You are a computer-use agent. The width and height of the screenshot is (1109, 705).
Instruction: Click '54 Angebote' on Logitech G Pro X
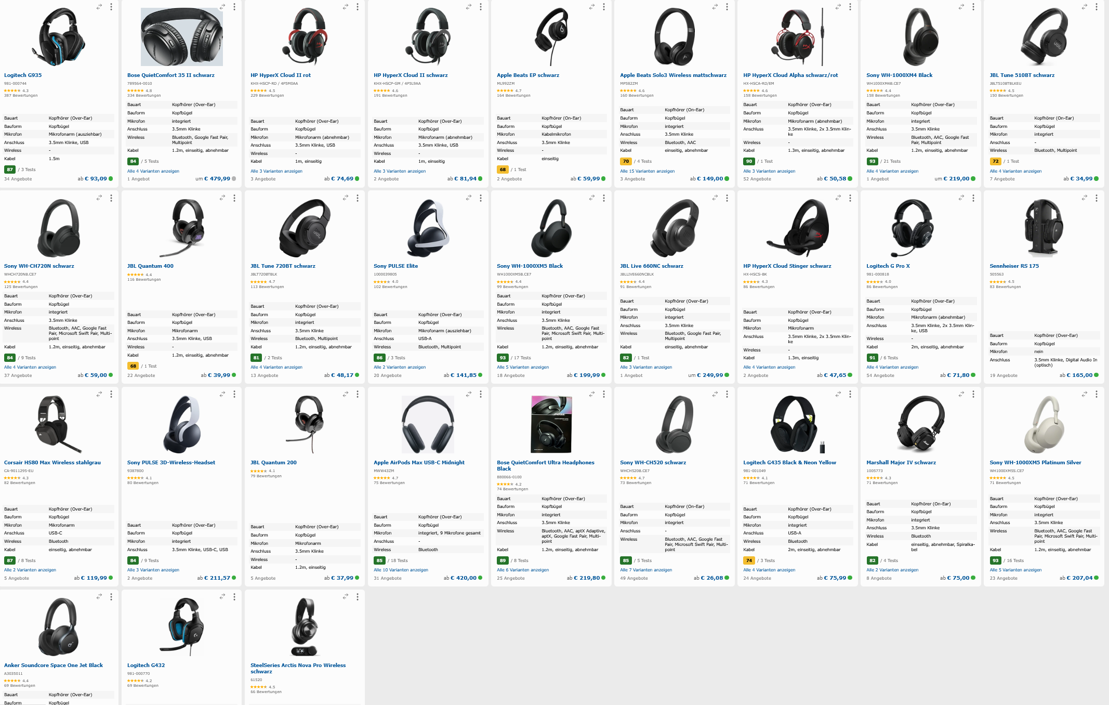[x=880, y=375]
